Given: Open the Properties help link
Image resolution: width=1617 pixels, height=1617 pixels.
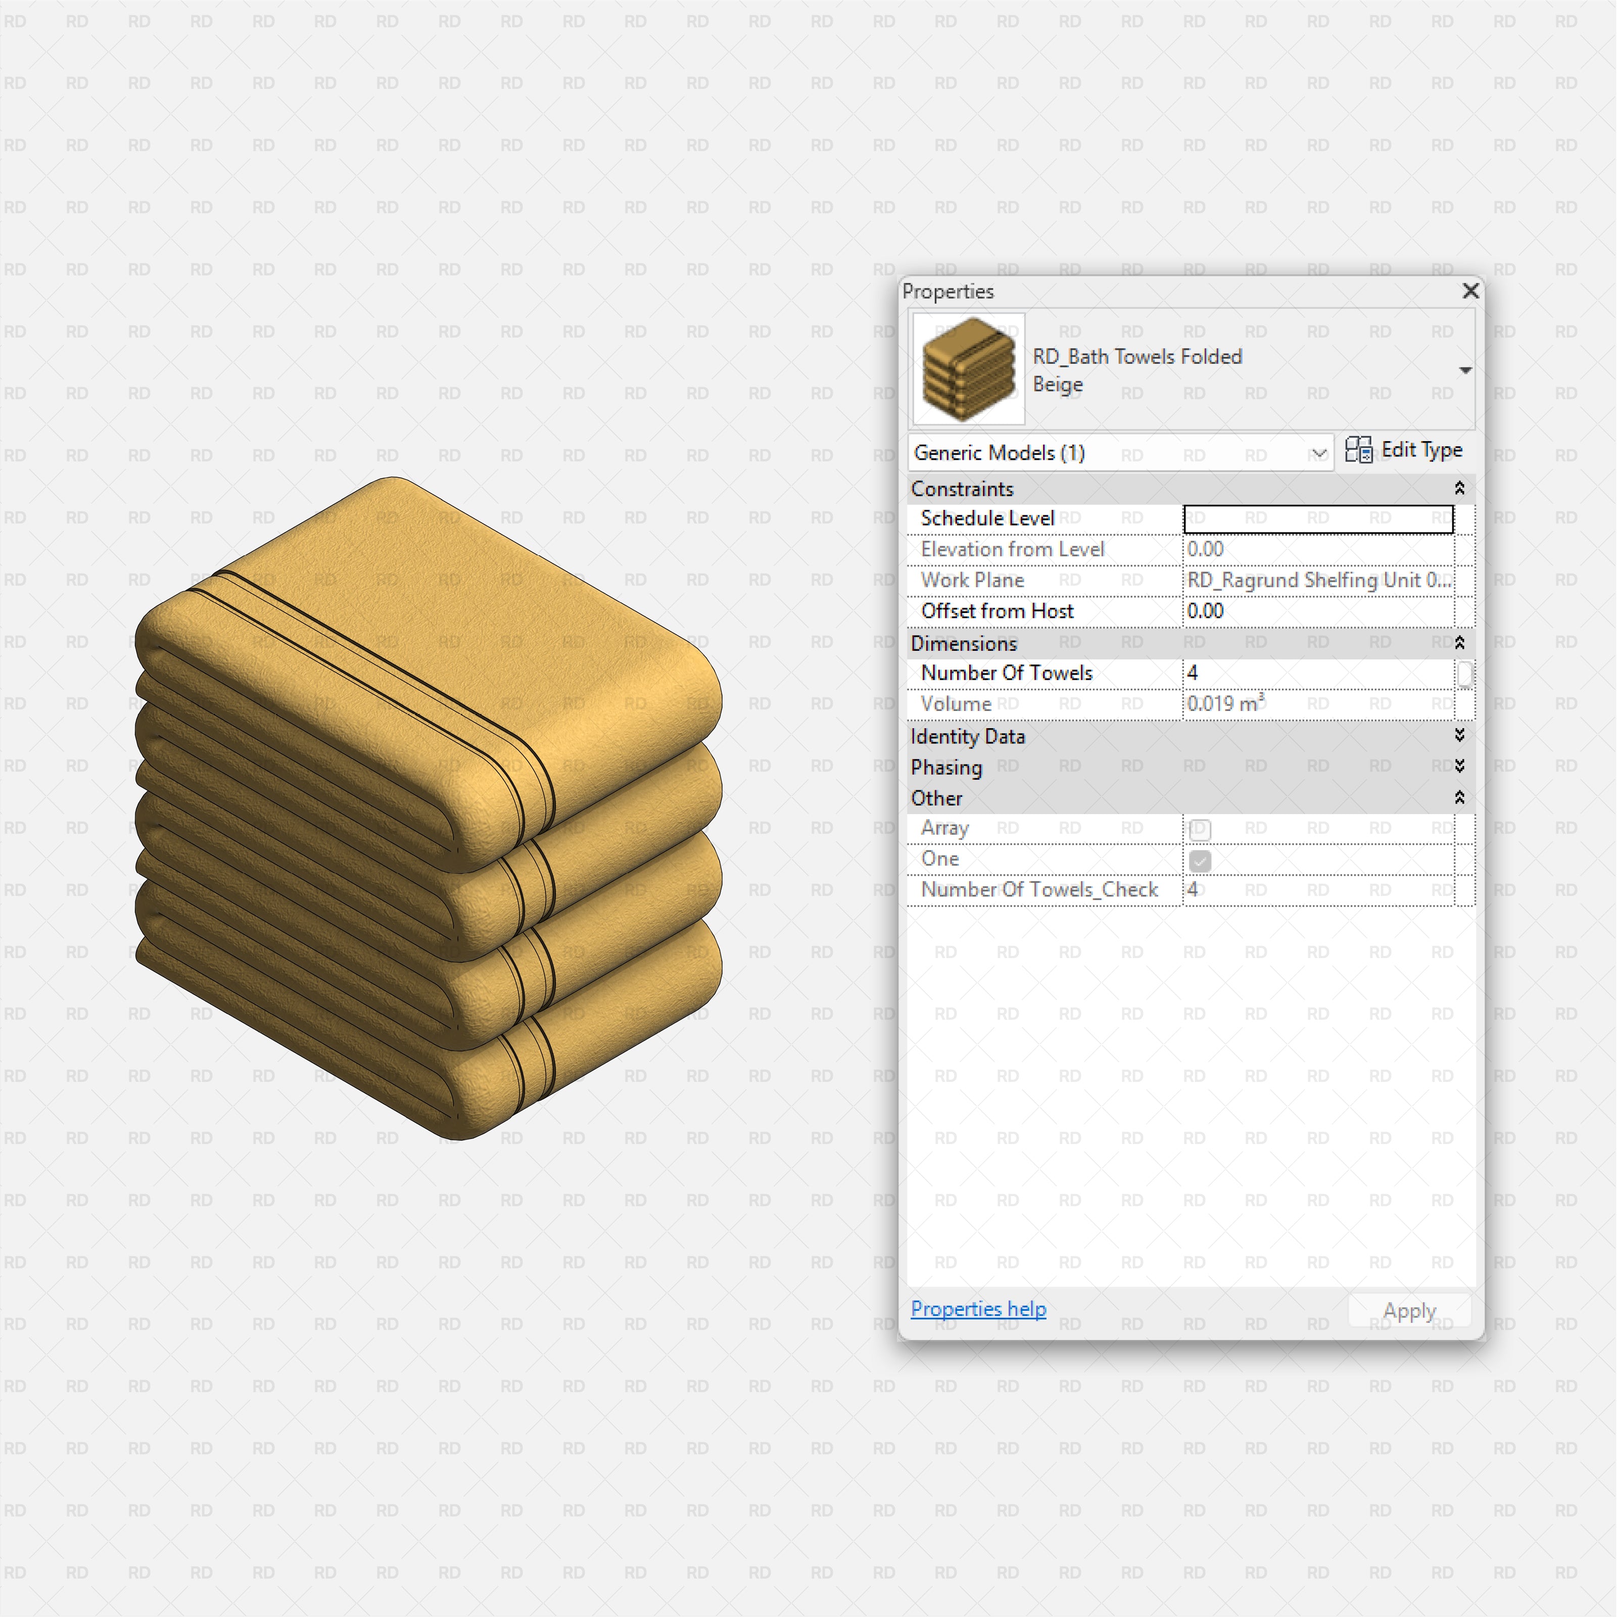Looking at the screenshot, I should click(x=978, y=1309).
